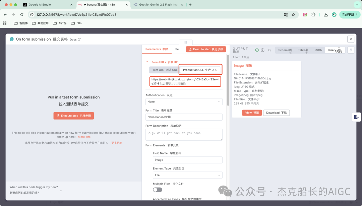
Task: Click the browser forward arrow
Action: tap(13, 14)
